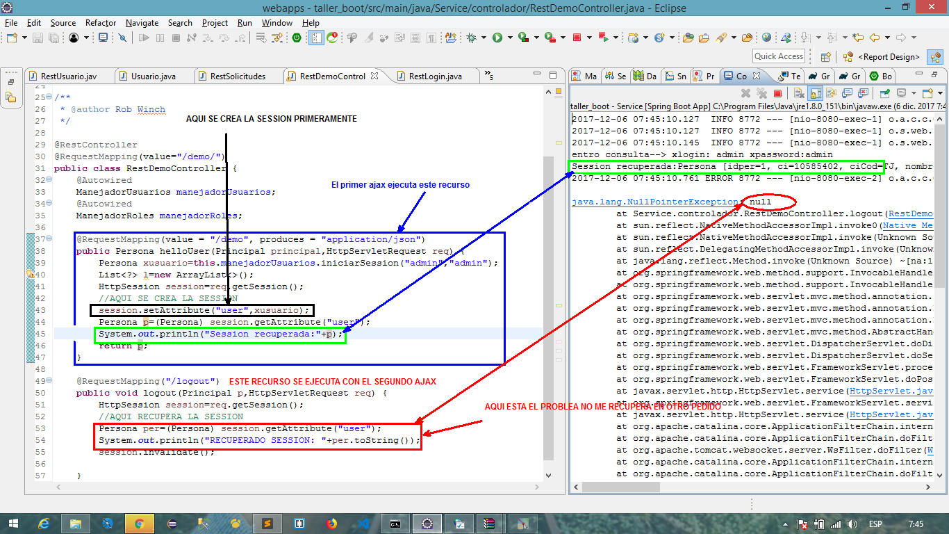Terminate app with Console red square
This screenshot has height=534, width=949.
(777, 93)
